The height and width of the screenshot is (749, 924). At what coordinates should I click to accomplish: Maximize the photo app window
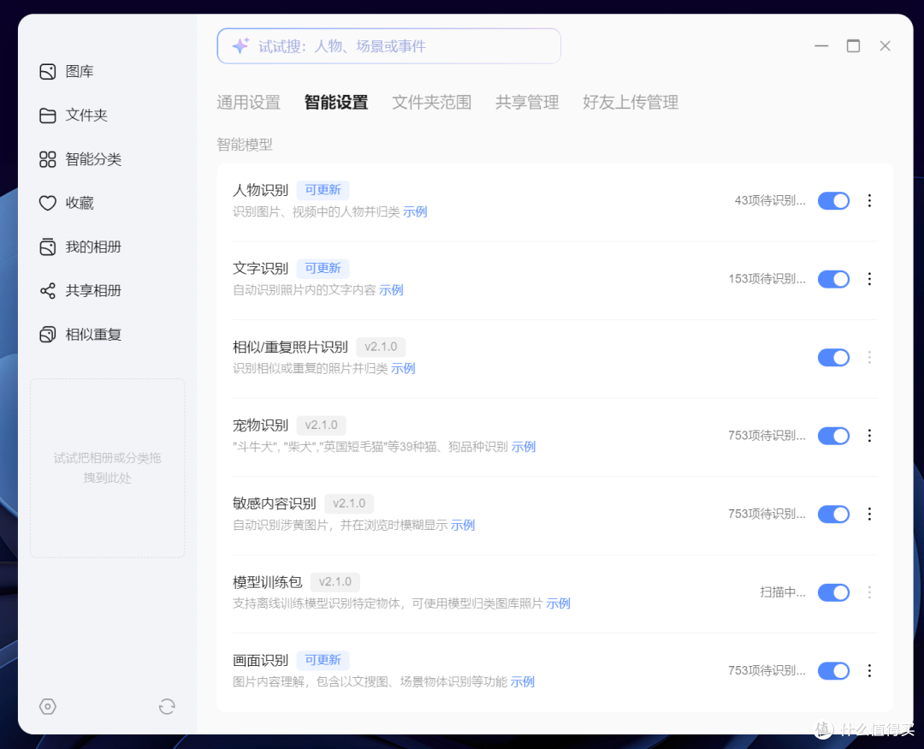point(853,46)
